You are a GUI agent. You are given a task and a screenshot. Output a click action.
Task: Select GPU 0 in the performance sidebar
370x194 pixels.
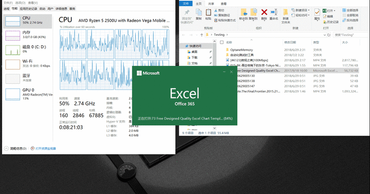pyautogui.click(x=27, y=94)
